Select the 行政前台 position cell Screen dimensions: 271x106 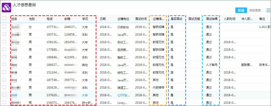pos(123,27)
